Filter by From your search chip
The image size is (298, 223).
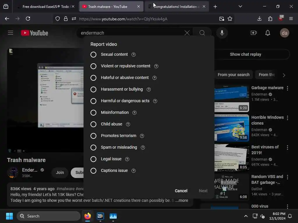(234, 75)
